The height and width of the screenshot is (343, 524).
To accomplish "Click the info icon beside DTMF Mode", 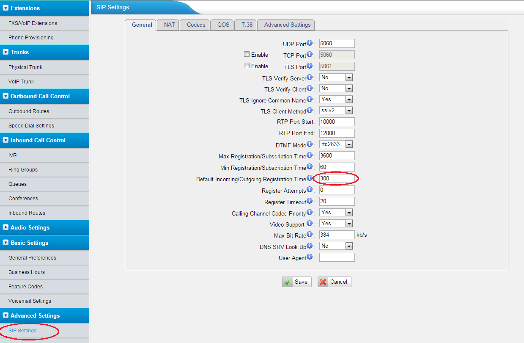I will (310, 144).
